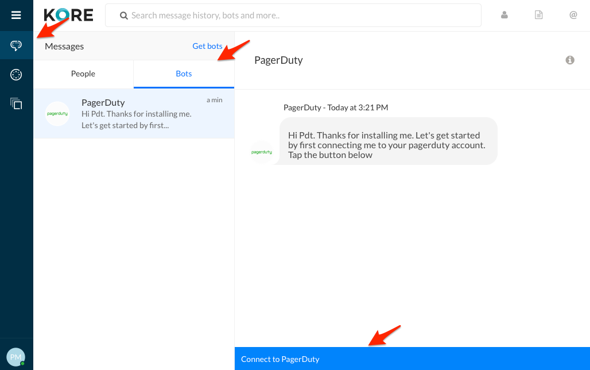Switch to the People tab

click(x=83, y=74)
